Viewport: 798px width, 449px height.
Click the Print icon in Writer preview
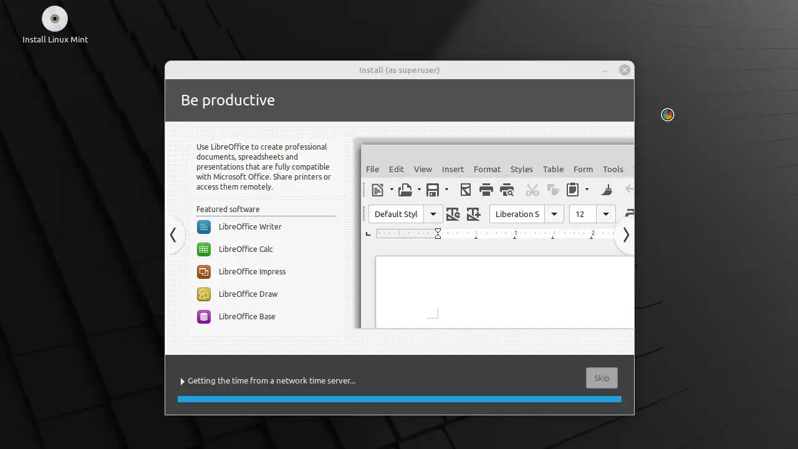pos(486,190)
